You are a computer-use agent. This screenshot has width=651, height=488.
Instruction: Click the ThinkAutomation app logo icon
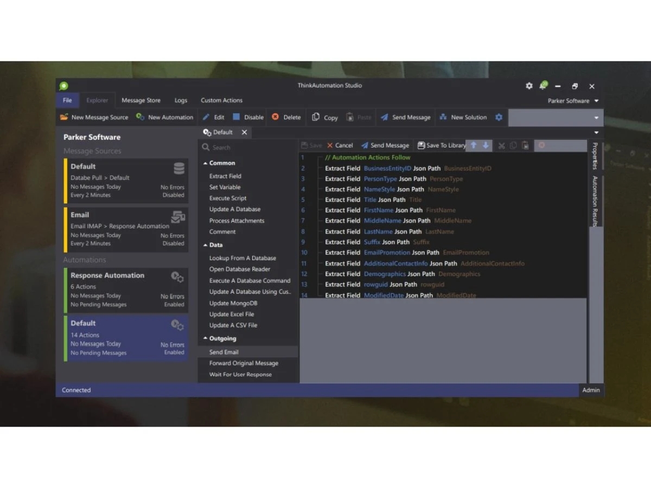pos(64,86)
